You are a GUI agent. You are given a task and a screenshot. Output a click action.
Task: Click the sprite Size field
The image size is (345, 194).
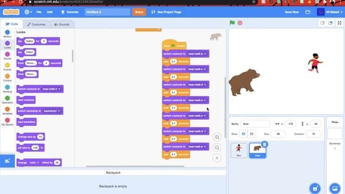coord(278,134)
